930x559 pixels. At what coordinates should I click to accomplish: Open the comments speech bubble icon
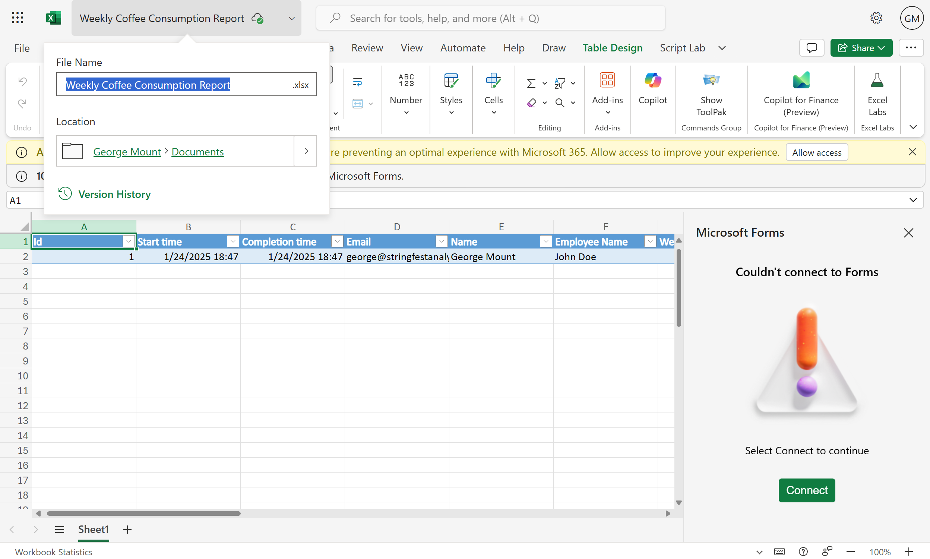click(812, 48)
